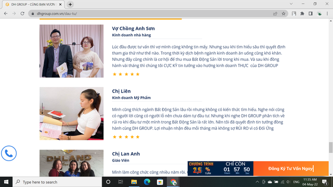
Task: Select the heading Chị Liên
Action: pos(121,91)
